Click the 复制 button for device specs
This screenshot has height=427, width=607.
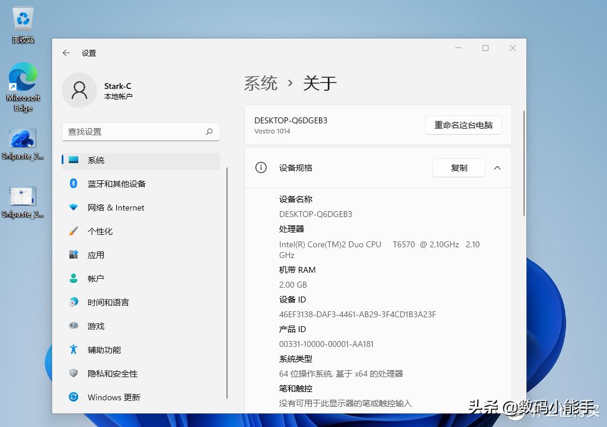(x=458, y=168)
